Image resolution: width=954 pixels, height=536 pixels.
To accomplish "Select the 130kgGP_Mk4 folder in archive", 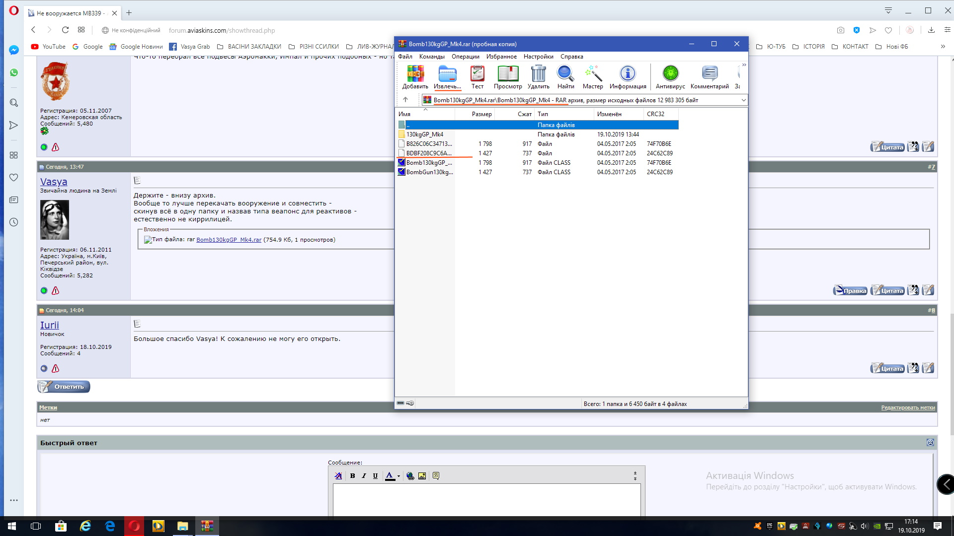I will [424, 134].
